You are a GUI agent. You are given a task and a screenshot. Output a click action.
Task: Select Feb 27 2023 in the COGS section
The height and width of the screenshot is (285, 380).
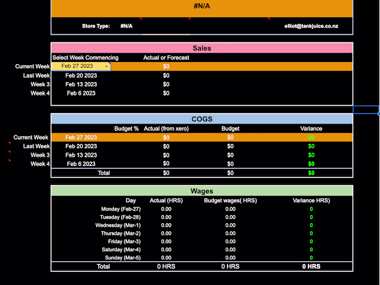click(81, 137)
